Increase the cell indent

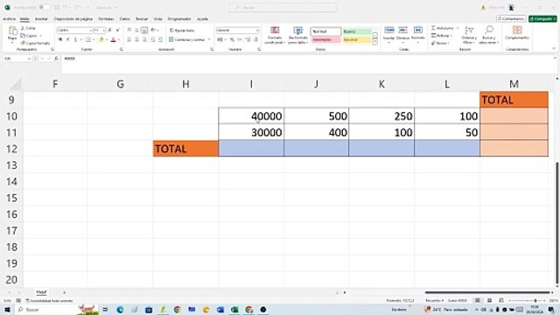pyautogui.click(x=160, y=39)
